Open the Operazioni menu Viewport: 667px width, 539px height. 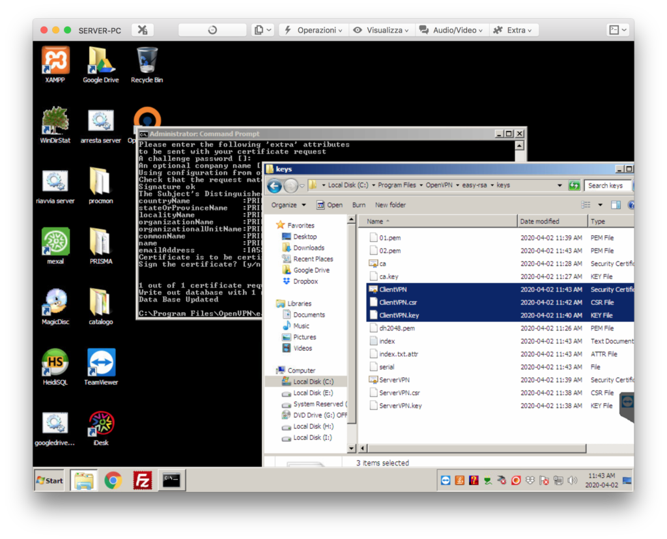[313, 30]
